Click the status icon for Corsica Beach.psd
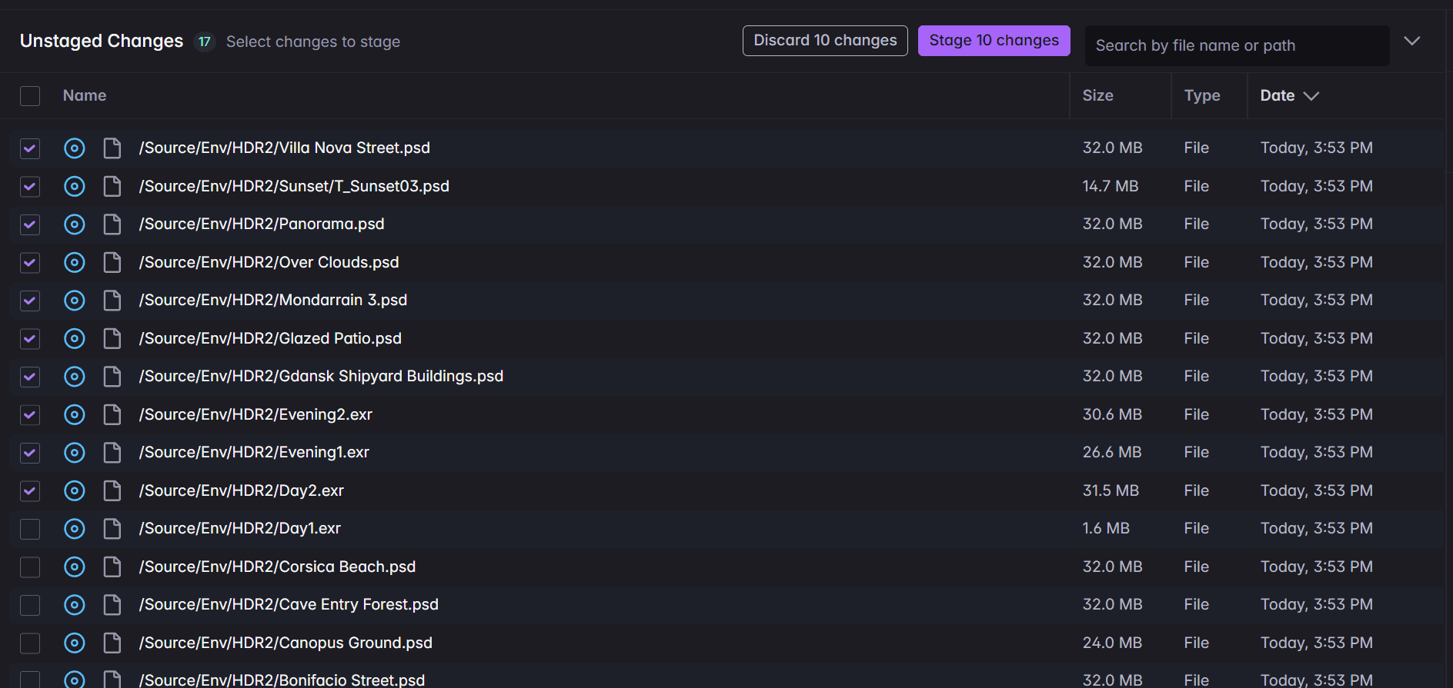 [75, 567]
